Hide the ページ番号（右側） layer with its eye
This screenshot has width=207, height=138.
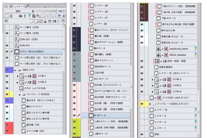tap(7, 33)
